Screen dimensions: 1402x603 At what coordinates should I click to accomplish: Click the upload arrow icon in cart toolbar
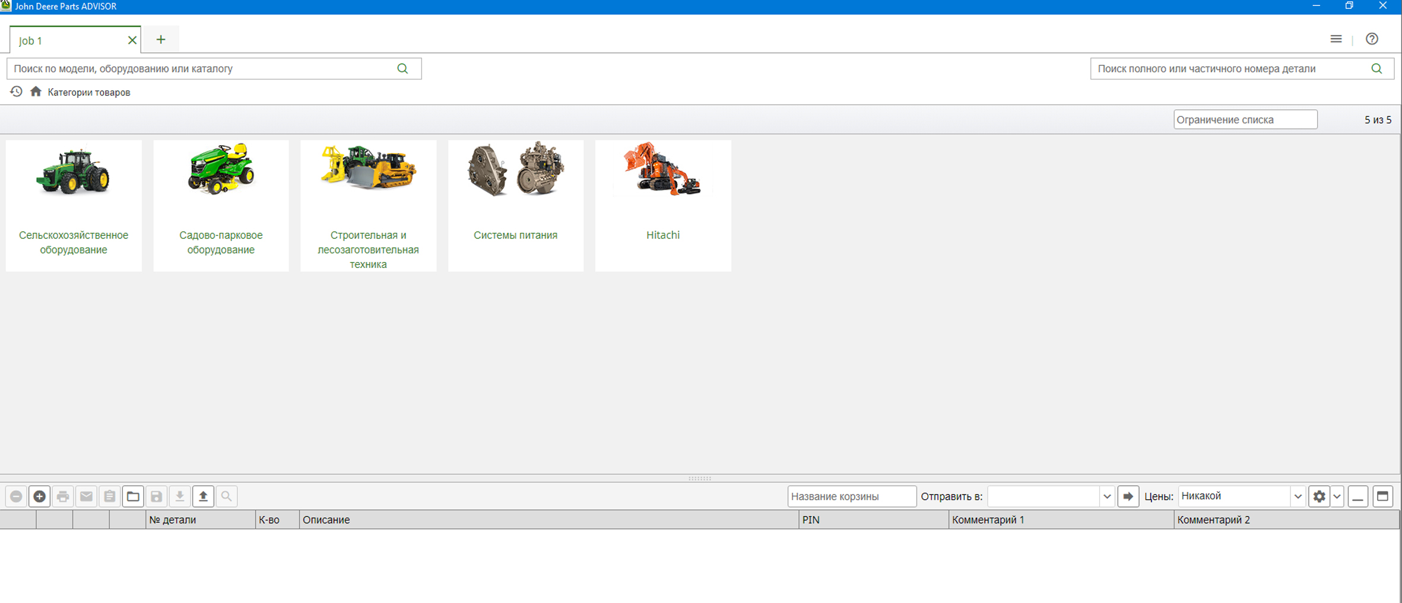203,496
